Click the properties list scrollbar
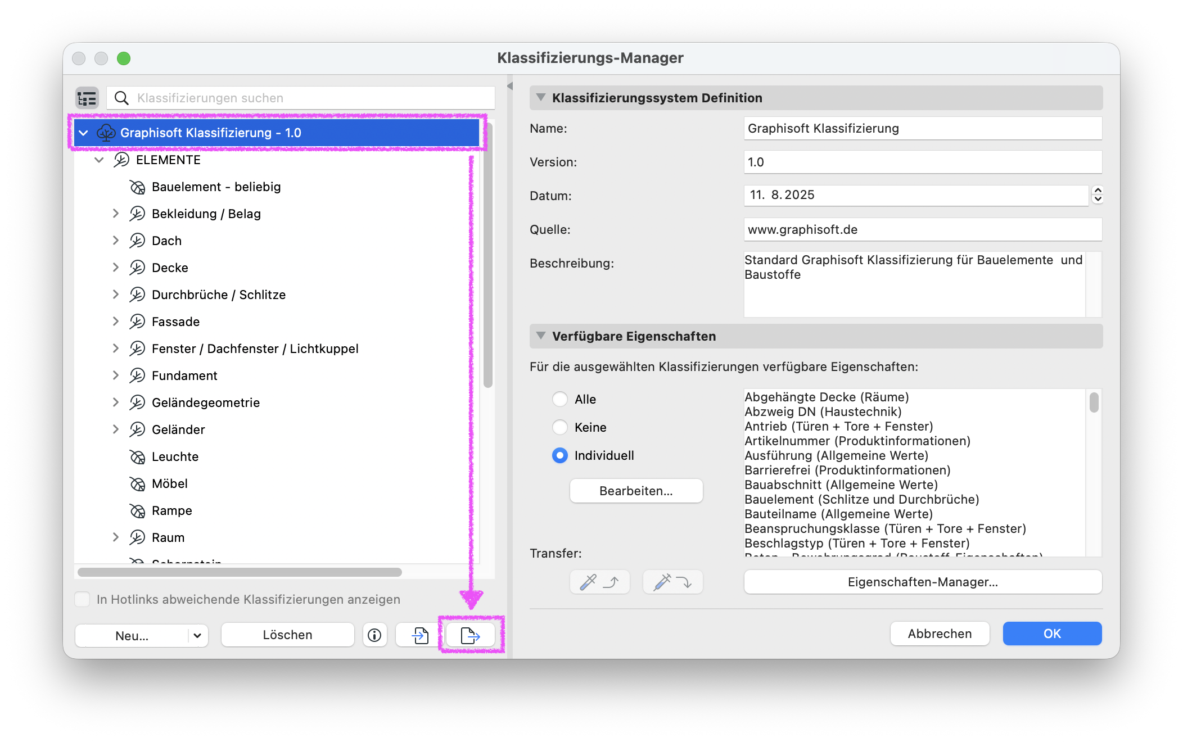Screen dimensions: 1183x742 (1094, 402)
